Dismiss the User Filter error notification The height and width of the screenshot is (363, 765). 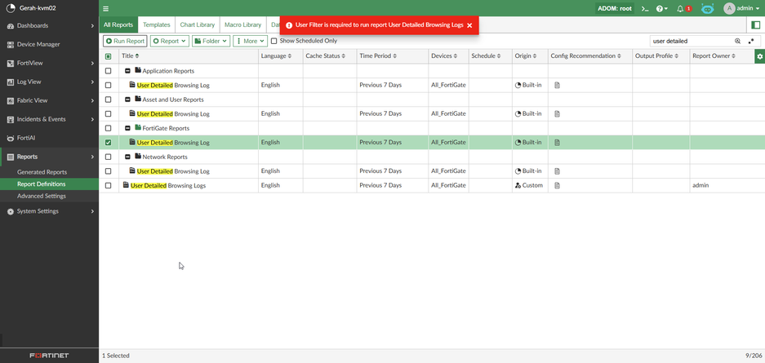pyautogui.click(x=469, y=25)
